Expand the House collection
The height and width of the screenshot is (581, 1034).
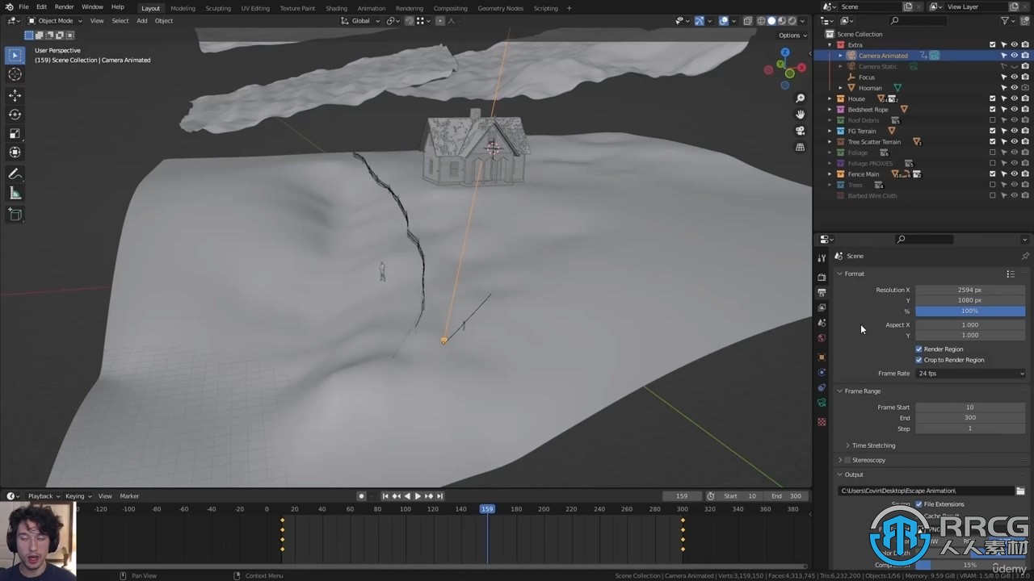(830, 98)
